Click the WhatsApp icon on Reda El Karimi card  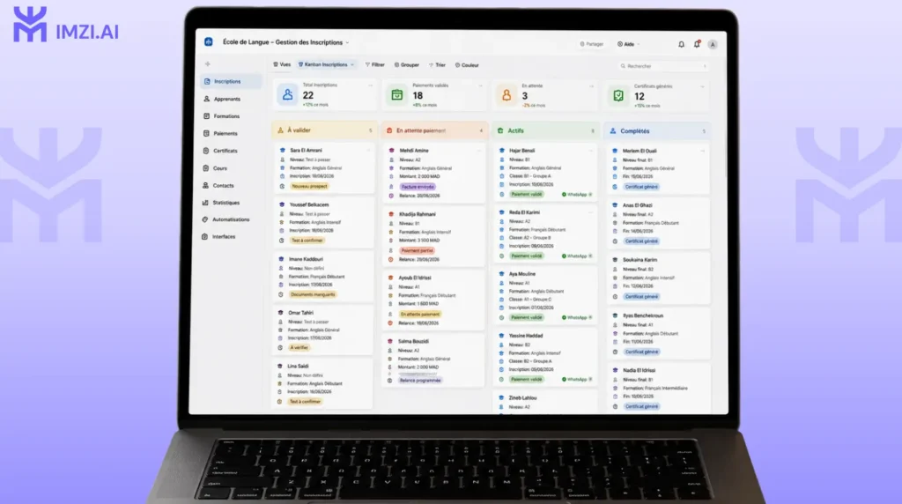click(x=564, y=256)
